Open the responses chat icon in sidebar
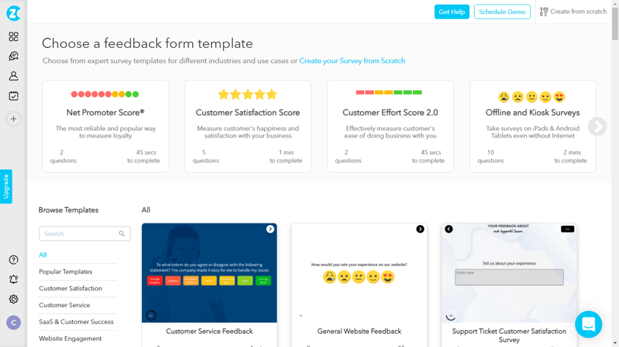The height and width of the screenshot is (347, 619). (x=13, y=57)
